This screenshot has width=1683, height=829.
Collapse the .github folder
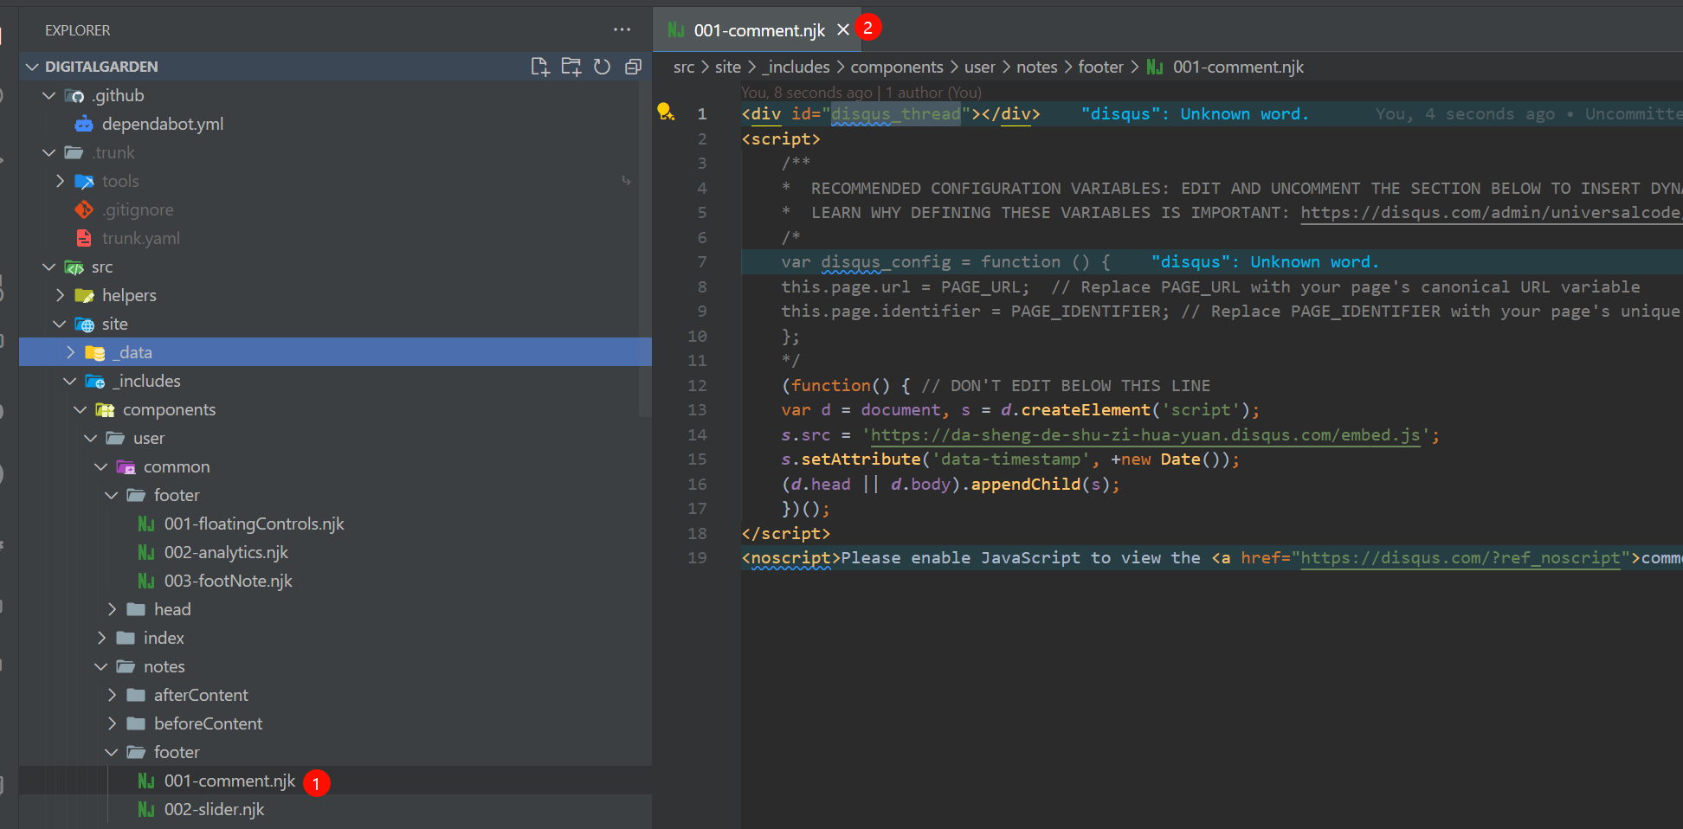(49, 95)
